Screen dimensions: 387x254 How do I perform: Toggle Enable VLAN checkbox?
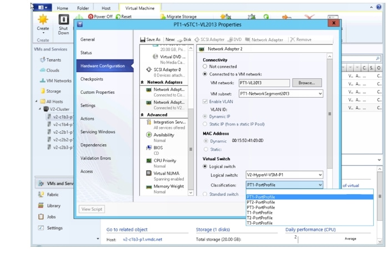tap(205, 101)
